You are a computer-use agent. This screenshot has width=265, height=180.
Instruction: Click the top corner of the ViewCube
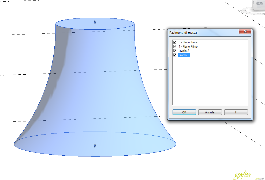(254, 1)
